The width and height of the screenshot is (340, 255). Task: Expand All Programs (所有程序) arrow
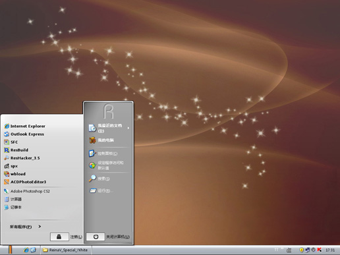[40, 227]
